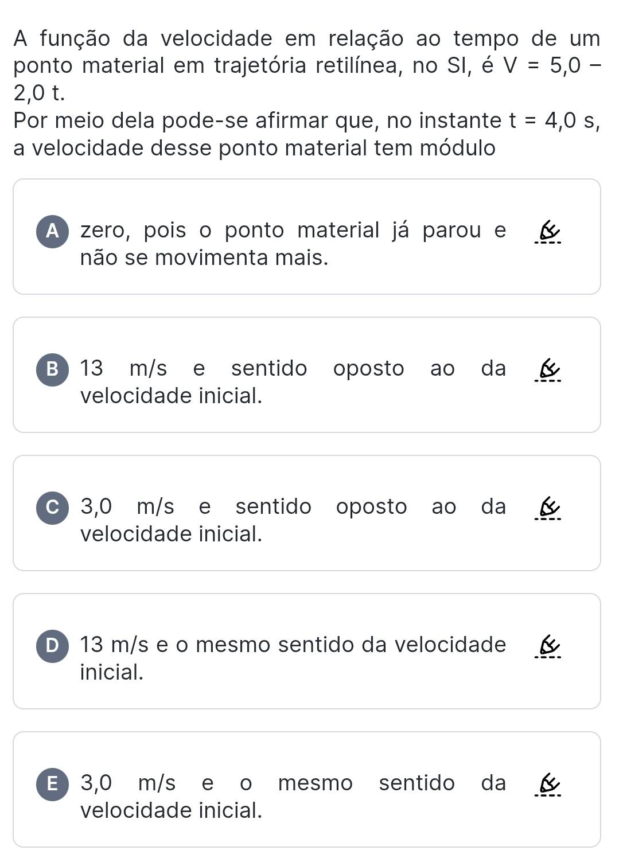This screenshot has width=623, height=866.
Task: Click 'velocidade inicial.' text in option C
Action: click(x=172, y=534)
